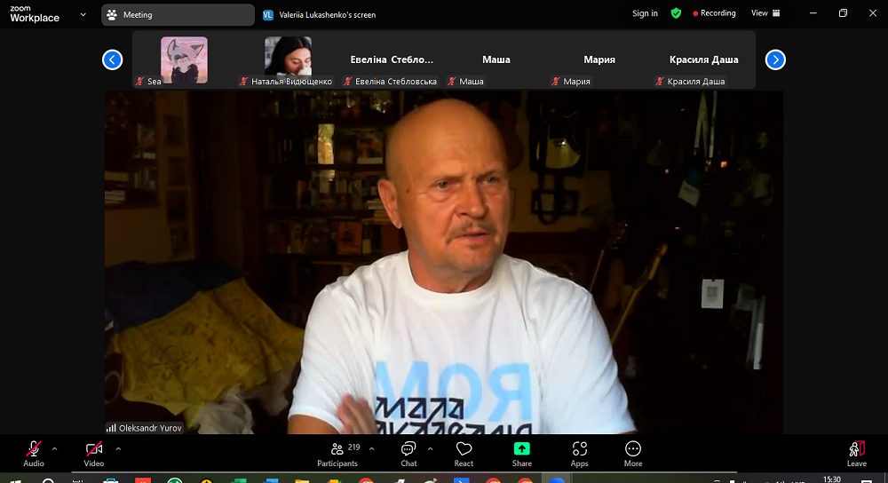Show next participants with right arrow
Image resolution: width=888 pixels, height=483 pixels.
pyautogui.click(x=775, y=59)
